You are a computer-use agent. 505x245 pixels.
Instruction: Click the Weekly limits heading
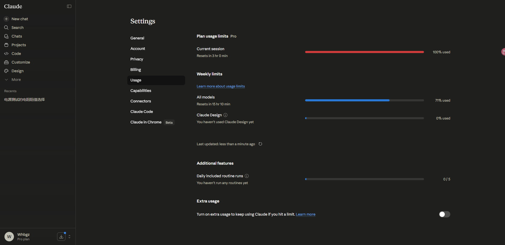(209, 74)
